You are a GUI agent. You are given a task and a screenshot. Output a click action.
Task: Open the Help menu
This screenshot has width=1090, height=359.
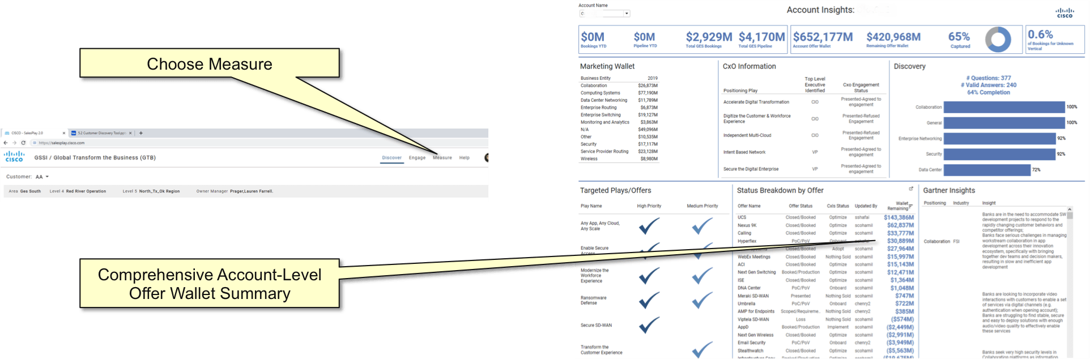(464, 158)
